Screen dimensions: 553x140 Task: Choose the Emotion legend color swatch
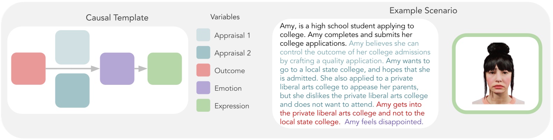(203, 88)
